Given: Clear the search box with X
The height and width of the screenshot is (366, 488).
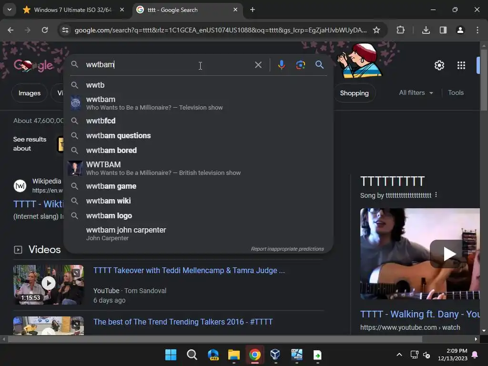Looking at the screenshot, I should (258, 65).
